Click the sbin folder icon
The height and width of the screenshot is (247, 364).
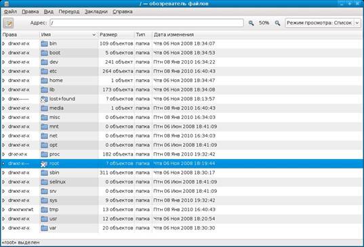coord(44,173)
